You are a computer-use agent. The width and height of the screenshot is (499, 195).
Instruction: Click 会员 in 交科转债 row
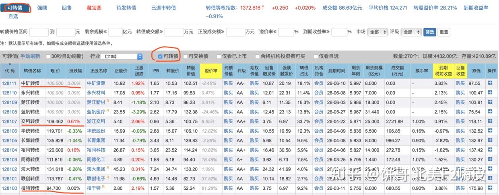pos(319,121)
